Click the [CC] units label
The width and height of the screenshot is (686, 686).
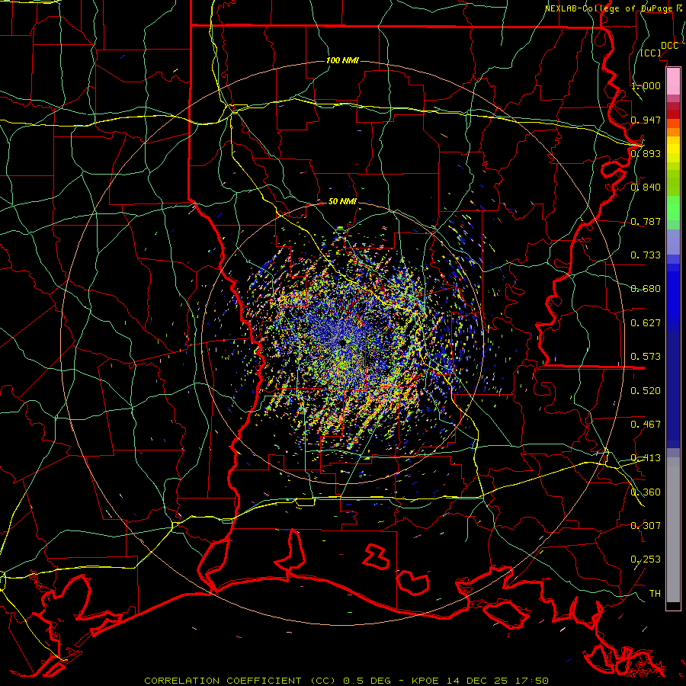tap(651, 53)
